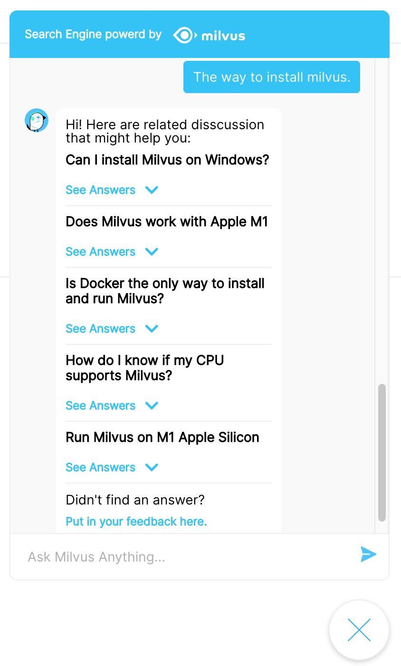Expand chevron under 'Can I install Milvus on Windows?'

152,190
